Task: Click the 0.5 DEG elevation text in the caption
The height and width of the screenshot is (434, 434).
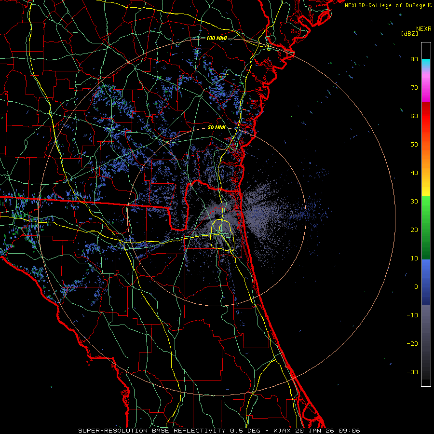Action: pyautogui.click(x=245, y=431)
